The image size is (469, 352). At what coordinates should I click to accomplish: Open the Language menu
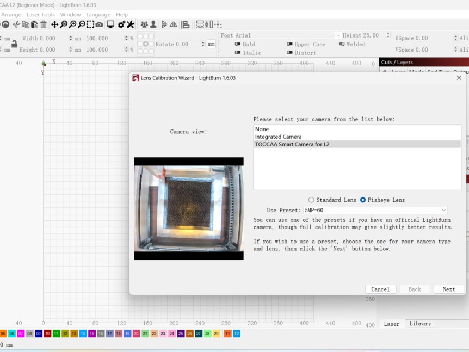[x=98, y=15]
